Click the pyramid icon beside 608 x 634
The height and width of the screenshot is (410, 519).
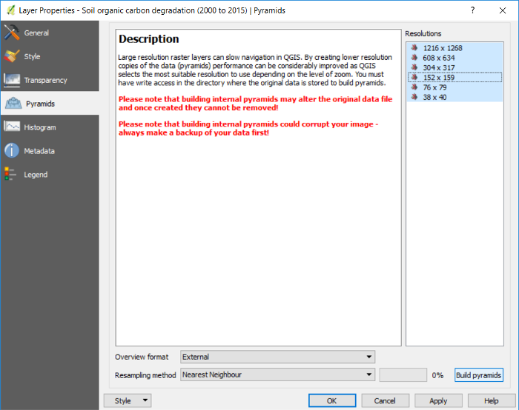[x=414, y=58]
